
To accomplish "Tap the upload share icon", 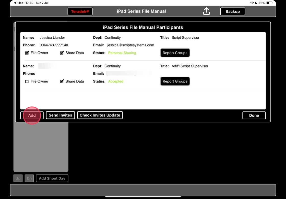I will click(206, 11).
